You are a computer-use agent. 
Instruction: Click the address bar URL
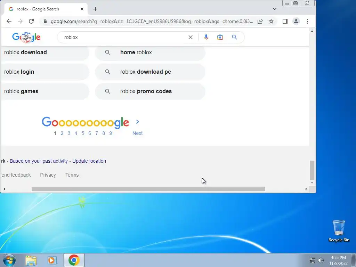(x=152, y=21)
